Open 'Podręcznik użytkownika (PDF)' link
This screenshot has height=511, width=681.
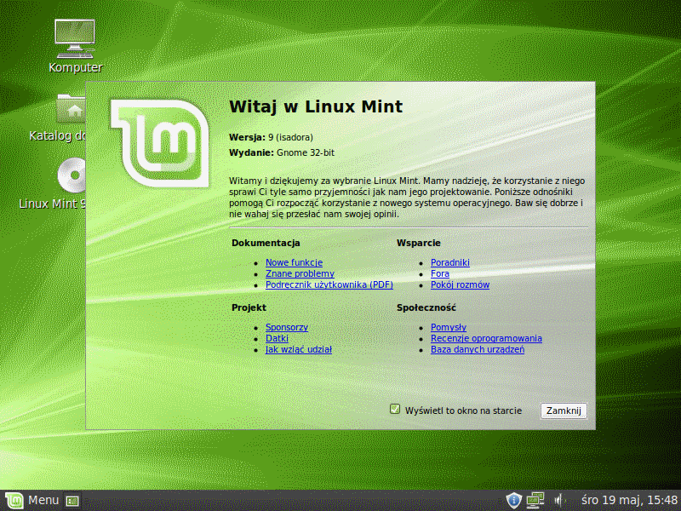coord(329,284)
